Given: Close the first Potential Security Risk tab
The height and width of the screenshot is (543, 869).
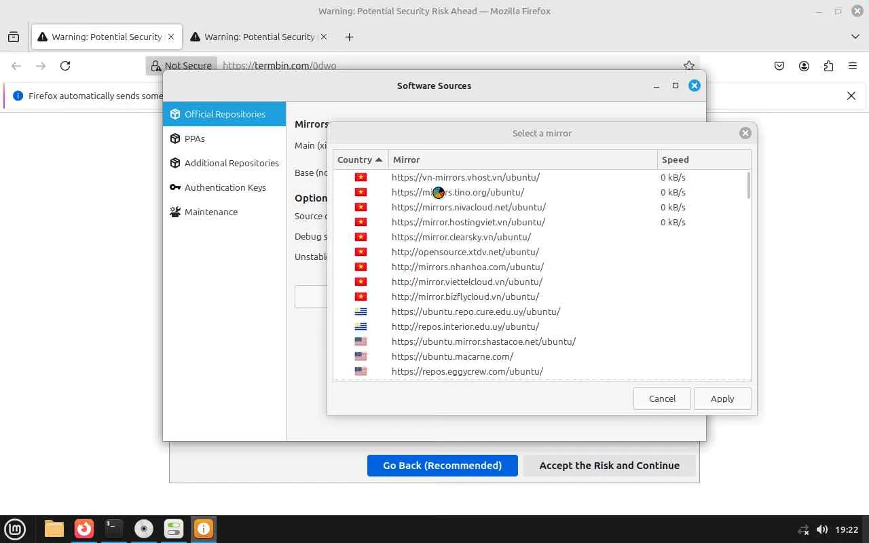Looking at the screenshot, I should 171,37.
